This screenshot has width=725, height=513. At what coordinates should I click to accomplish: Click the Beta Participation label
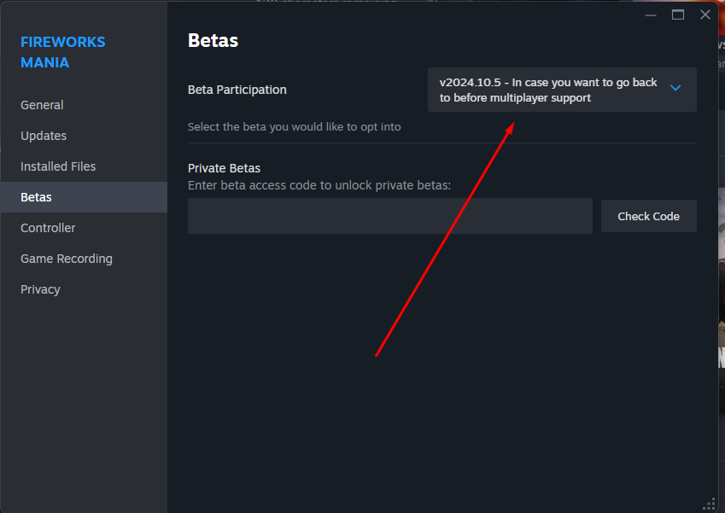pyautogui.click(x=237, y=89)
